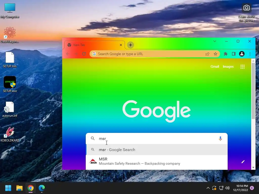Click the sync tray icon
259x194 pixels.
click(x=214, y=188)
